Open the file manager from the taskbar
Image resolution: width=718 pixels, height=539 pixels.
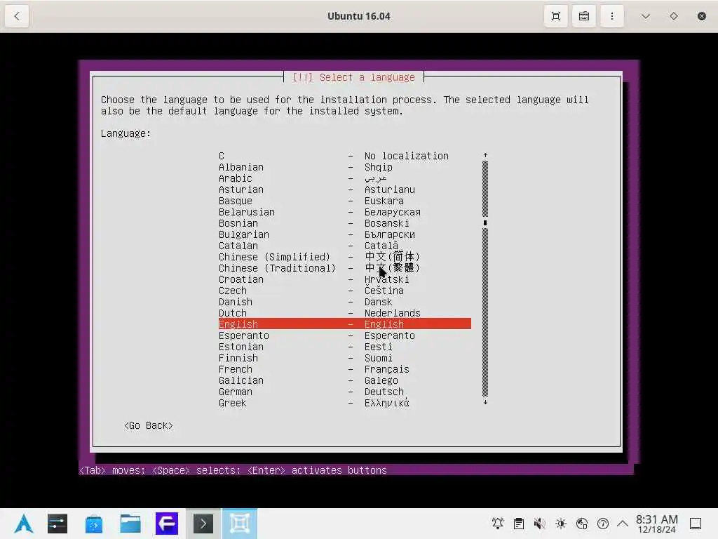click(130, 524)
